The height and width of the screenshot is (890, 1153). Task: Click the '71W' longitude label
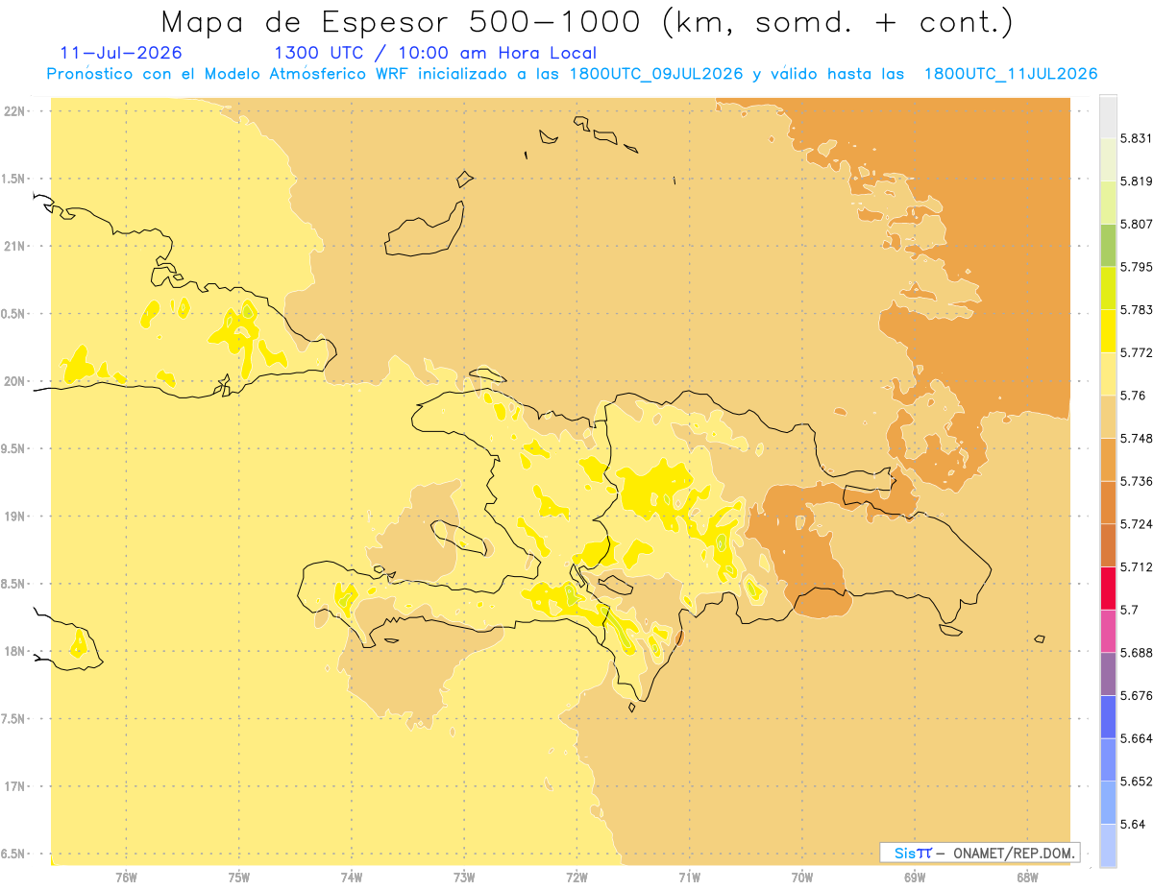click(689, 878)
